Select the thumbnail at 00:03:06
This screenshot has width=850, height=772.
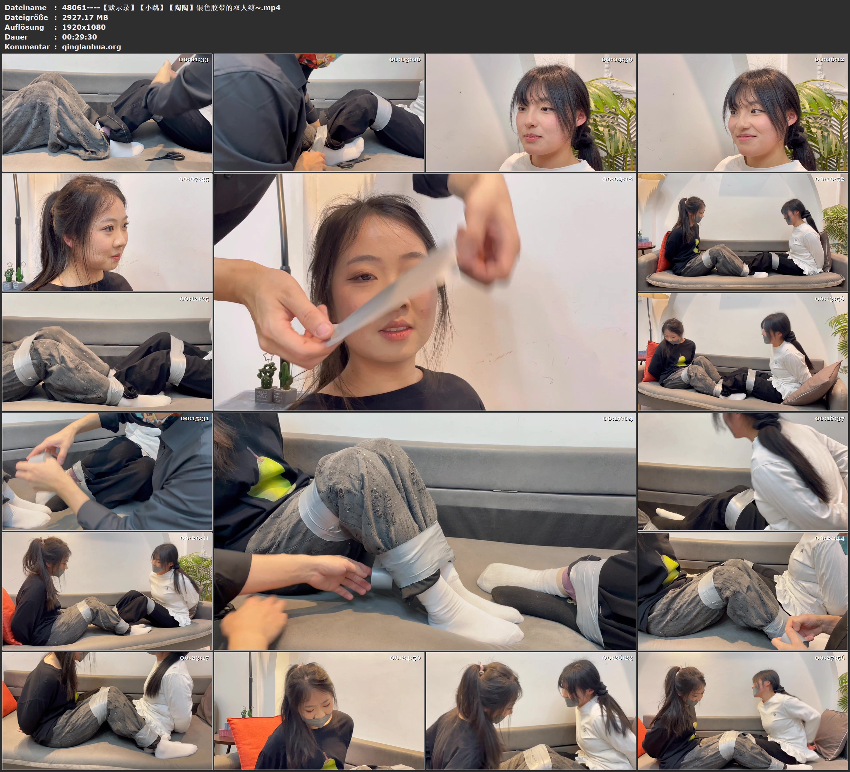pos(319,113)
